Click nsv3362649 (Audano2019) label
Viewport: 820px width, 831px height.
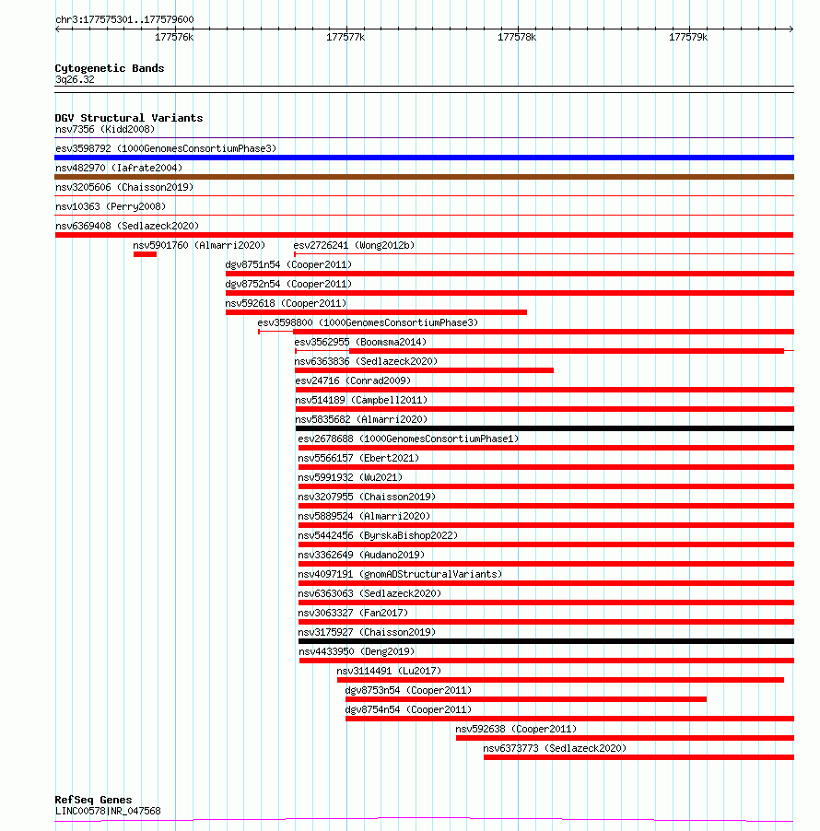(361, 555)
